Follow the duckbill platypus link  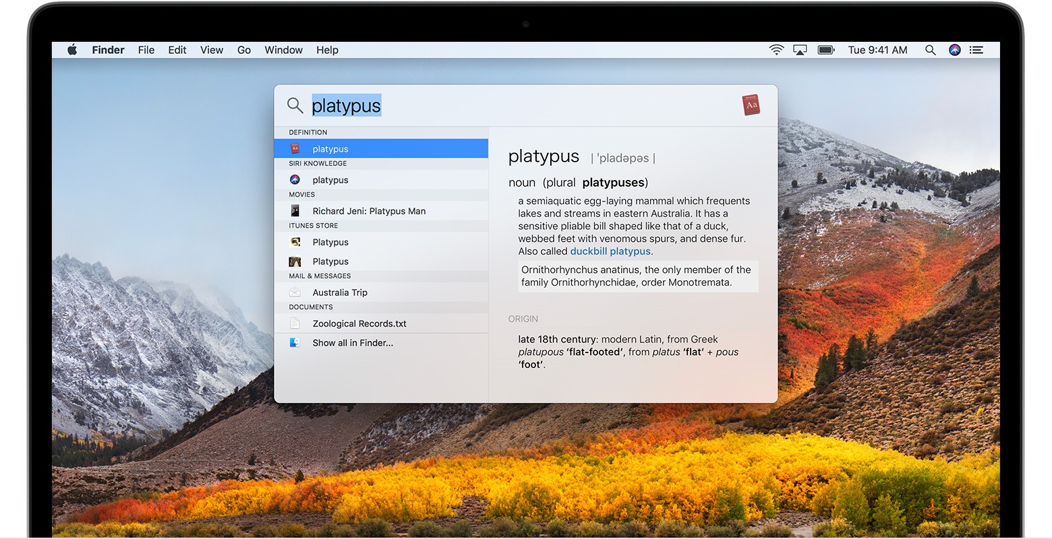pos(610,251)
